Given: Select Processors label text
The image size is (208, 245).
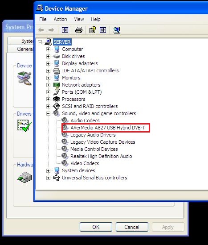Looking at the screenshot, I should pos(73,99).
